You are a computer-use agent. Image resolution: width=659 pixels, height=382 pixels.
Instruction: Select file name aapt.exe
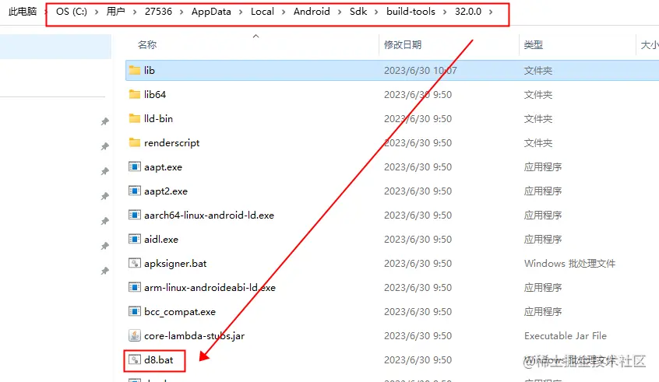tap(163, 167)
